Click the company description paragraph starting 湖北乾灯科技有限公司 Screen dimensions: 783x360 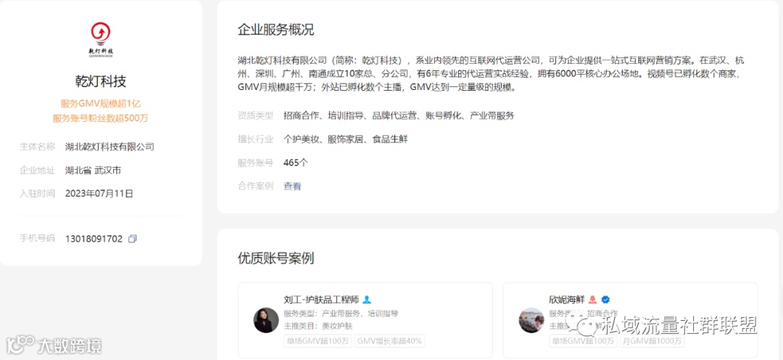click(492, 74)
